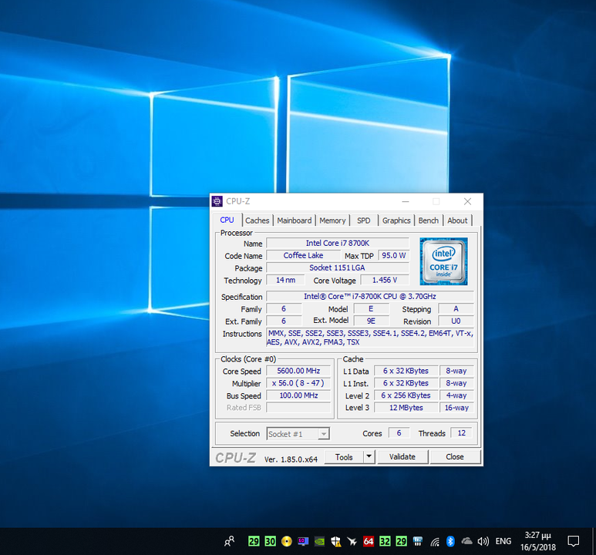Open the Bluetooth tray icon
The height and width of the screenshot is (555, 596).
click(x=450, y=541)
